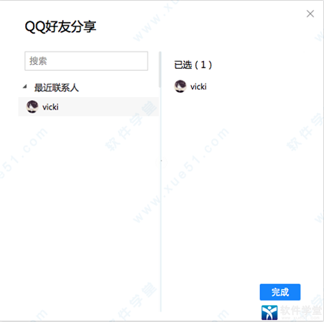Close the QQ好友分享 dialog
324x322 pixels.
pyautogui.click(x=310, y=14)
